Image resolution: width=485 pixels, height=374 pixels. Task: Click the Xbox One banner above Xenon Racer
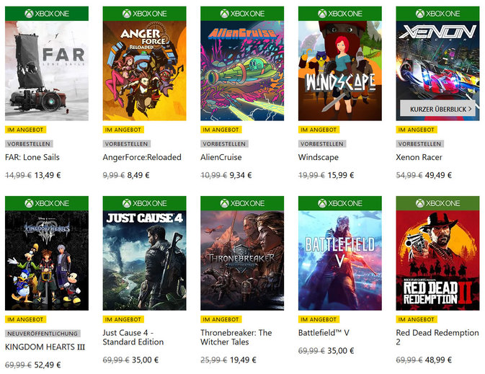[437, 14]
